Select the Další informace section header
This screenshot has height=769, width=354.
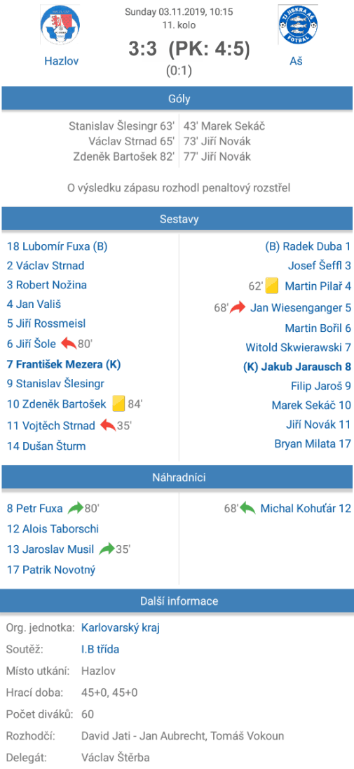[177, 601]
